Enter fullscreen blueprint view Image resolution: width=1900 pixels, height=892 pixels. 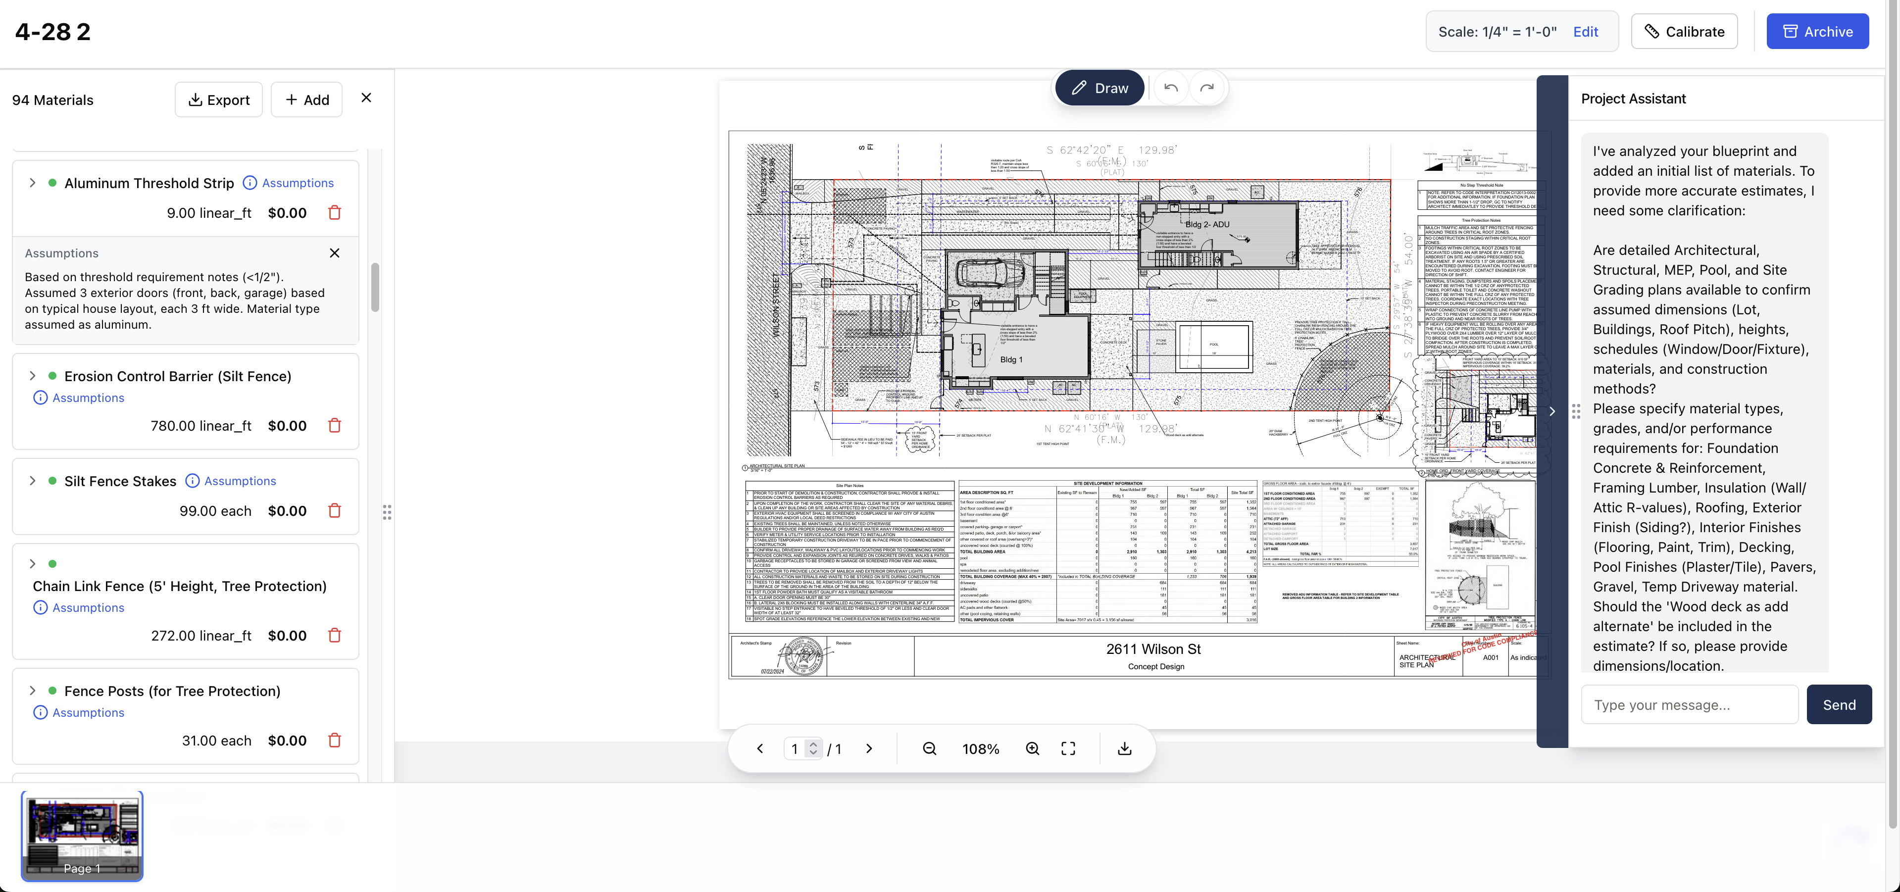[x=1068, y=748]
